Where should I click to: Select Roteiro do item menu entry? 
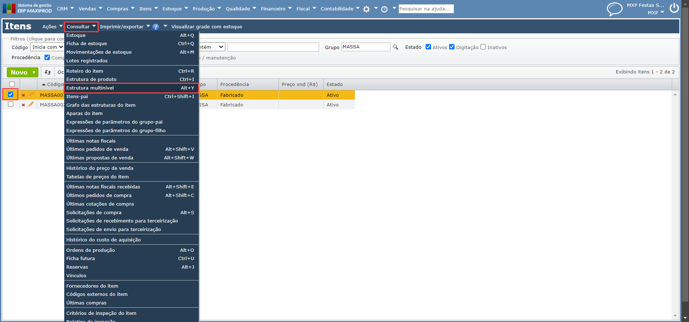[131, 71]
